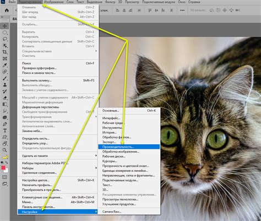The image size is (261, 221).
Task: Open the Редактирование menu in the menu bar
Action: tap(30, 2)
